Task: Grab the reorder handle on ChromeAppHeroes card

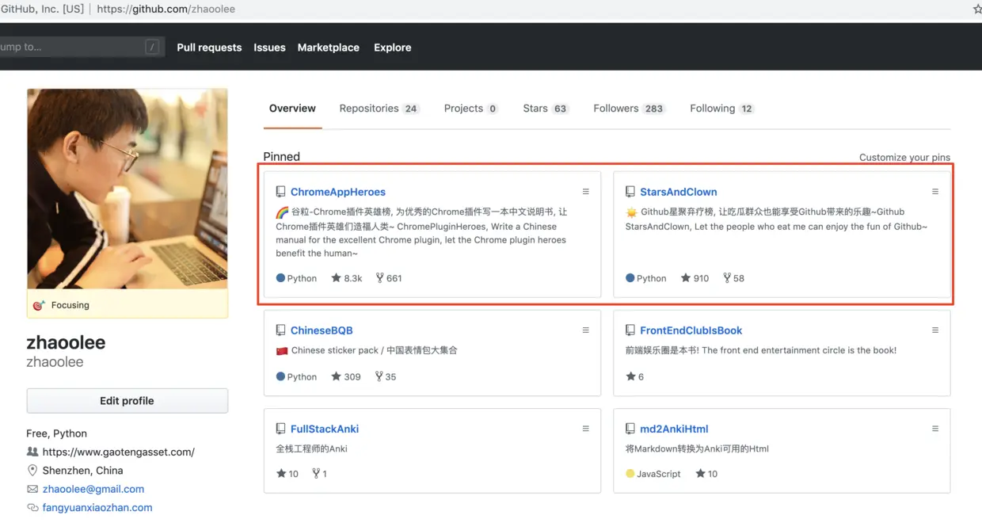Action: 586,192
